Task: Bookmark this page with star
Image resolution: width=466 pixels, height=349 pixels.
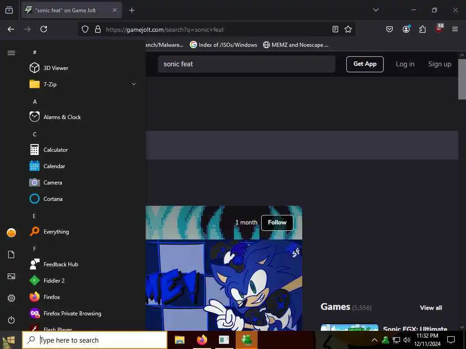Action: pos(348,29)
